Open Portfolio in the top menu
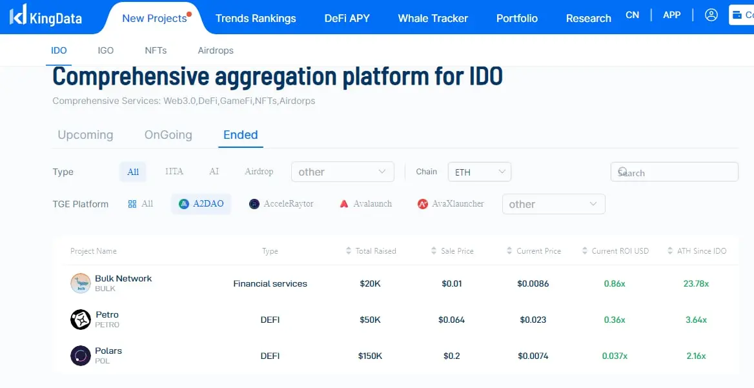754x388 pixels. pos(517,18)
